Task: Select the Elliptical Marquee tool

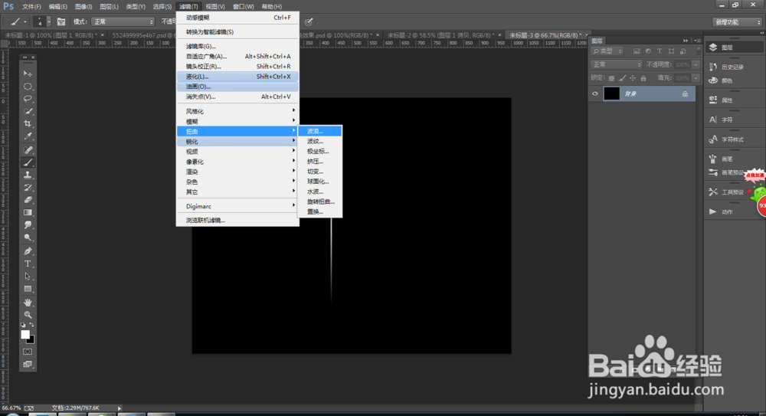Action: pos(28,87)
